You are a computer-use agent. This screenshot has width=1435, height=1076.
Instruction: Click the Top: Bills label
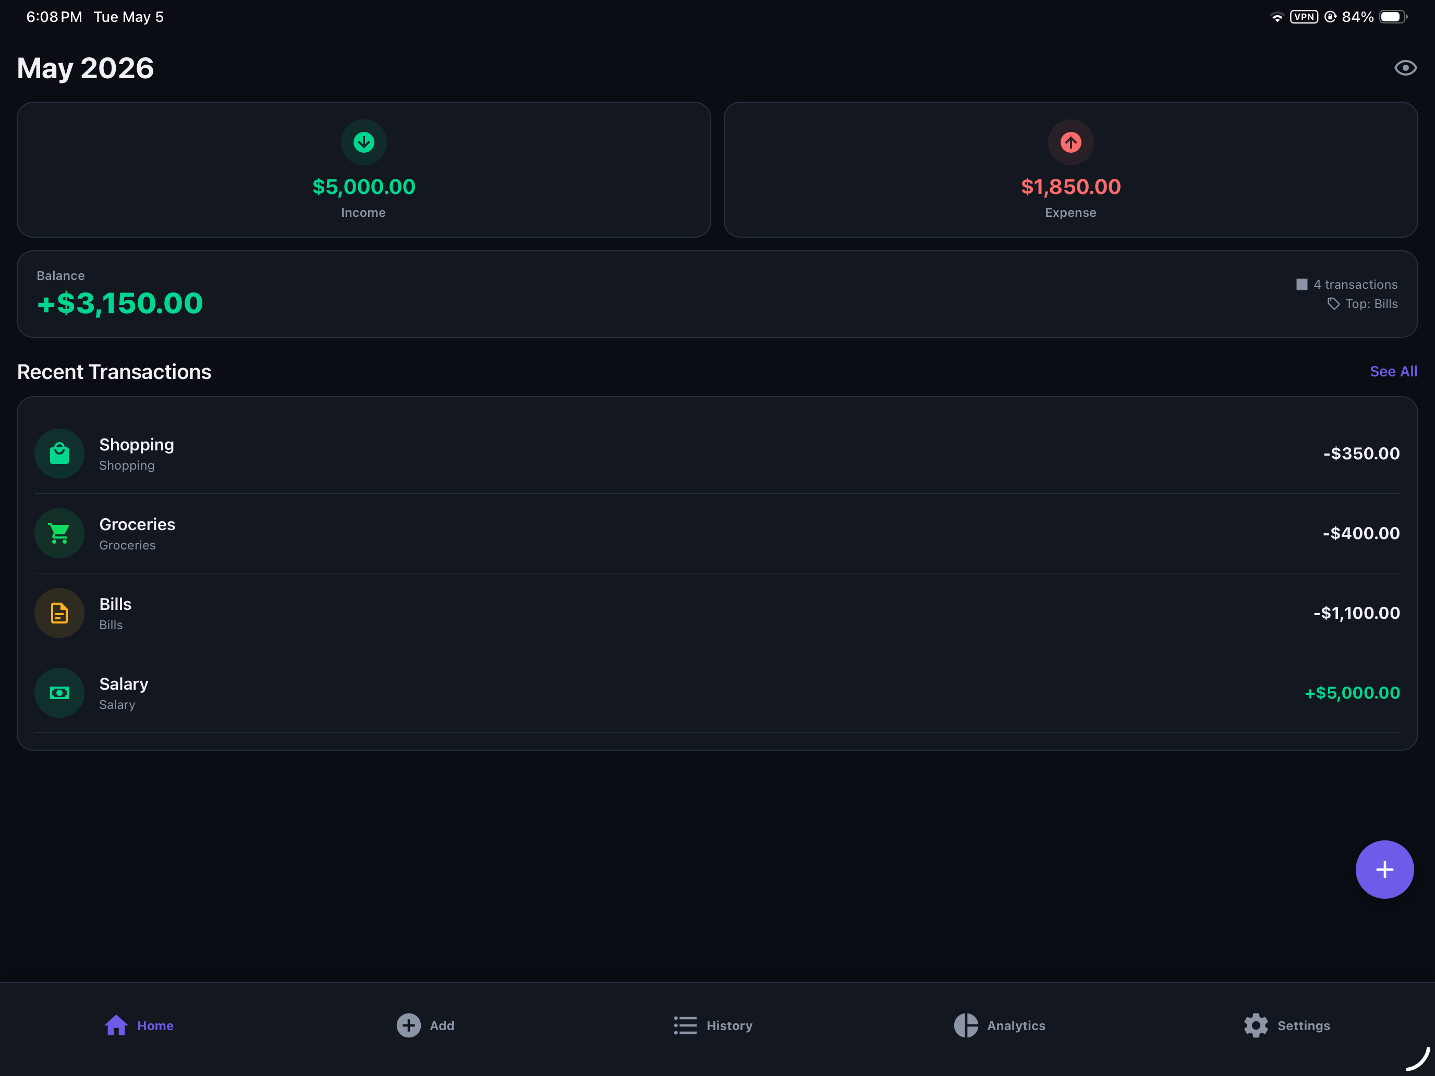tap(1371, 303)
